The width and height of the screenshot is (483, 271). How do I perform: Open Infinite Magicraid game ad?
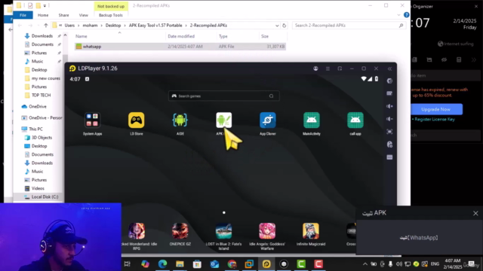tap(311, 231)
